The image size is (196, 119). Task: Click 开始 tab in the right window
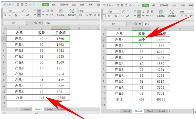point(146,5)
